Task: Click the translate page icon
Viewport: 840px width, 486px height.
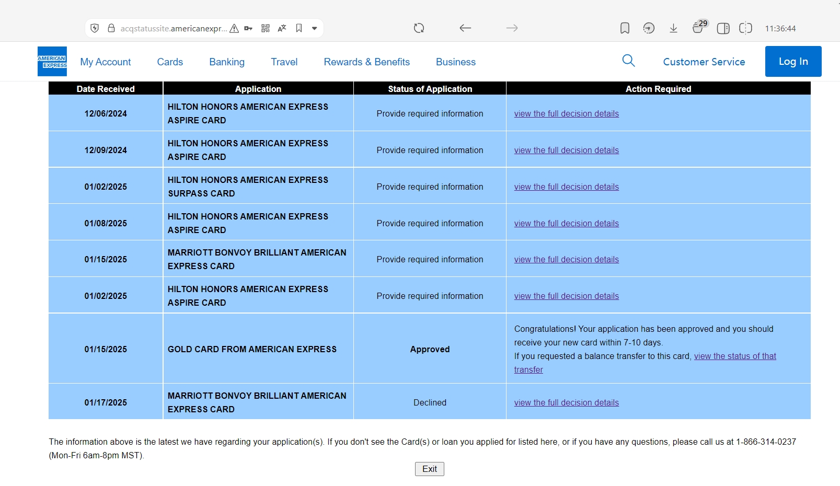Action: click(x=282, y=28)
